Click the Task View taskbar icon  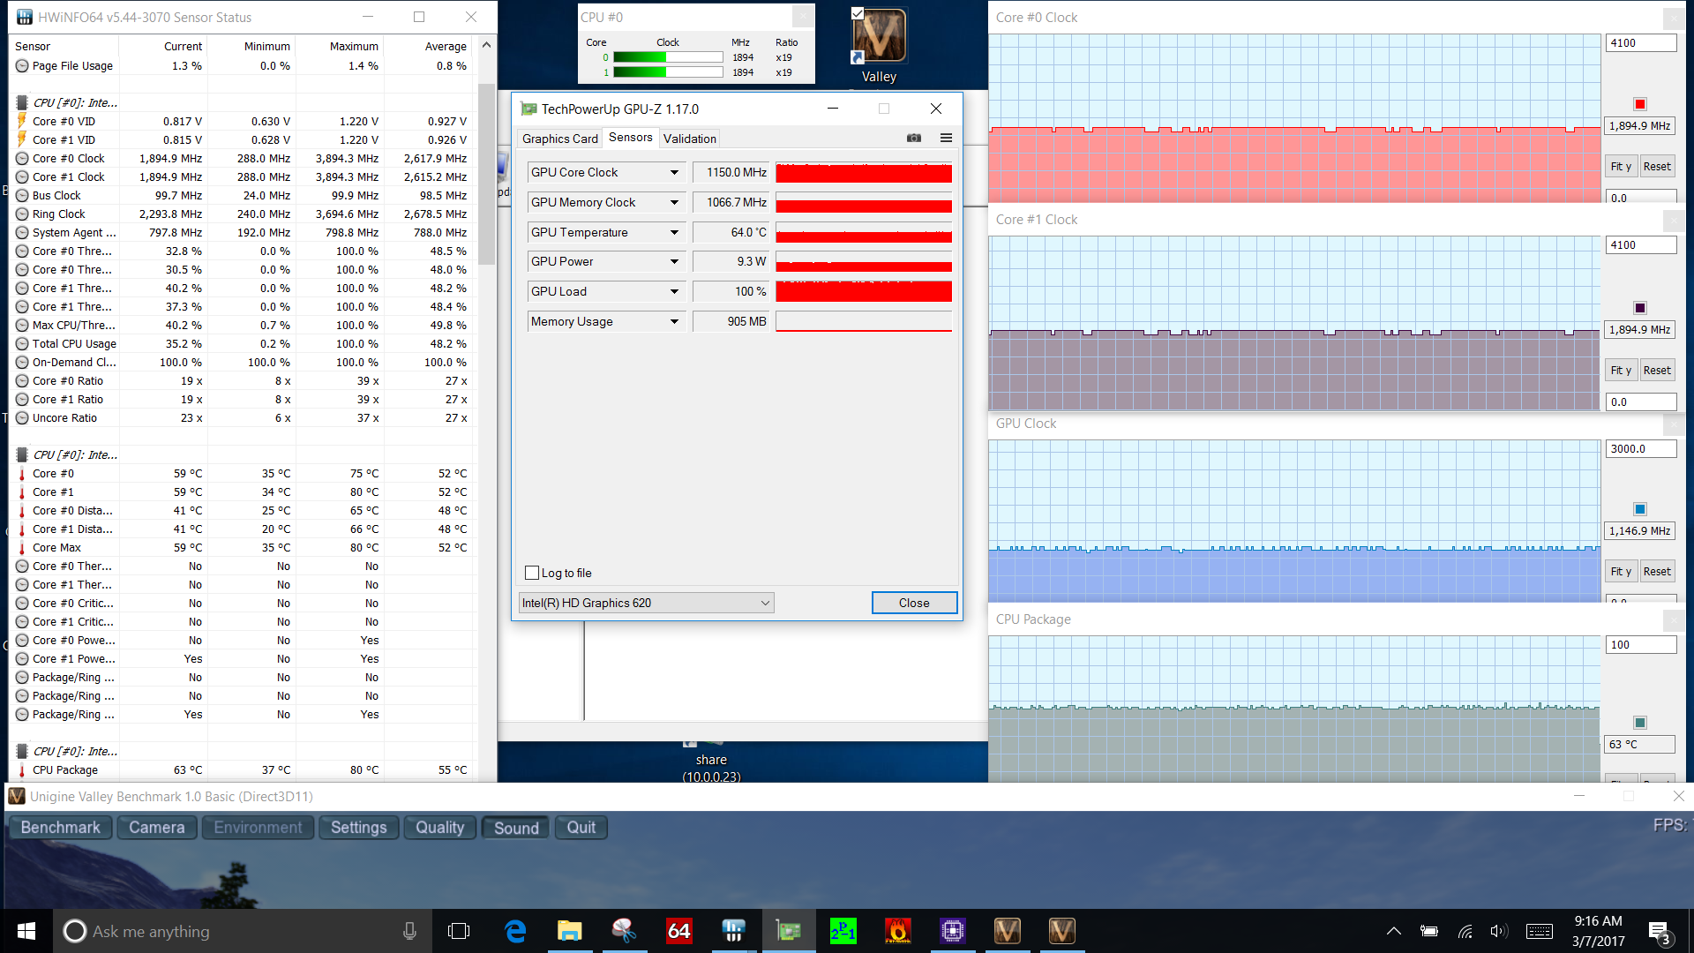pyautogui.click(x=459, y=931)
